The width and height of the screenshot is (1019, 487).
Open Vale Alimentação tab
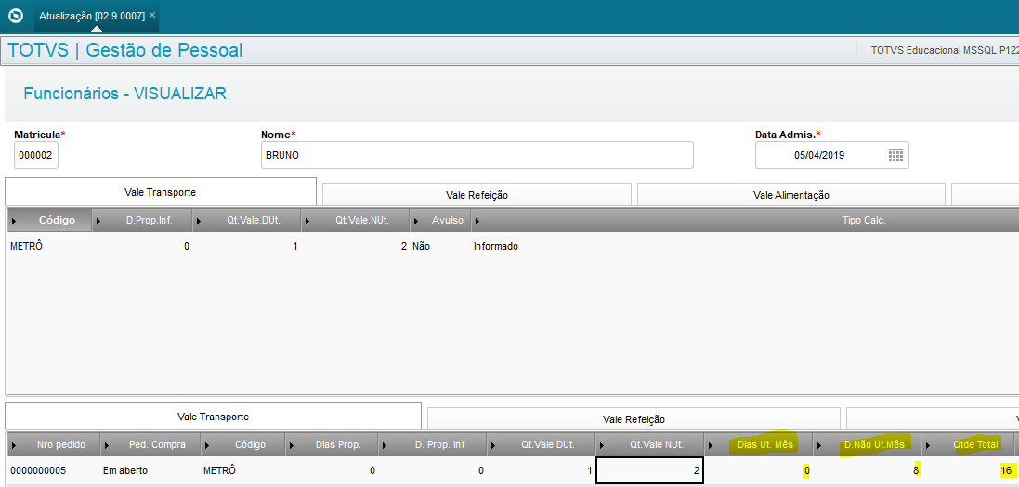[x=790, y=195]
